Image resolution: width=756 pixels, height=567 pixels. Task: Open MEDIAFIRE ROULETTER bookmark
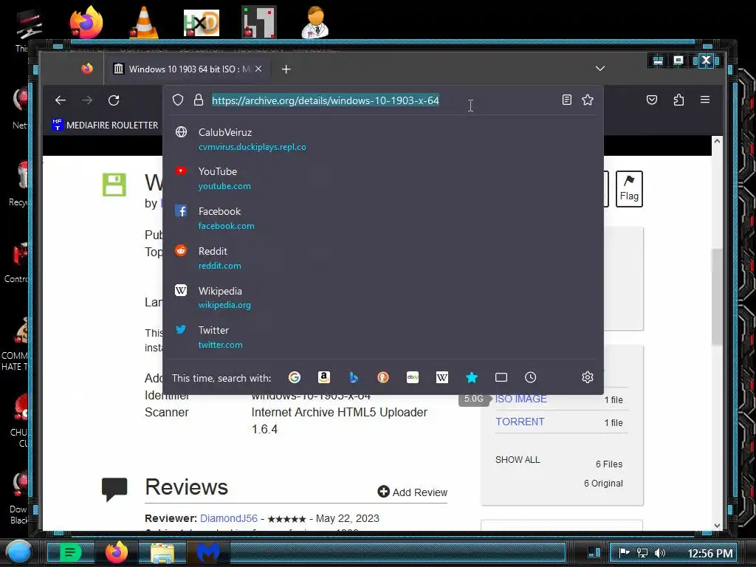pos(105,125)
